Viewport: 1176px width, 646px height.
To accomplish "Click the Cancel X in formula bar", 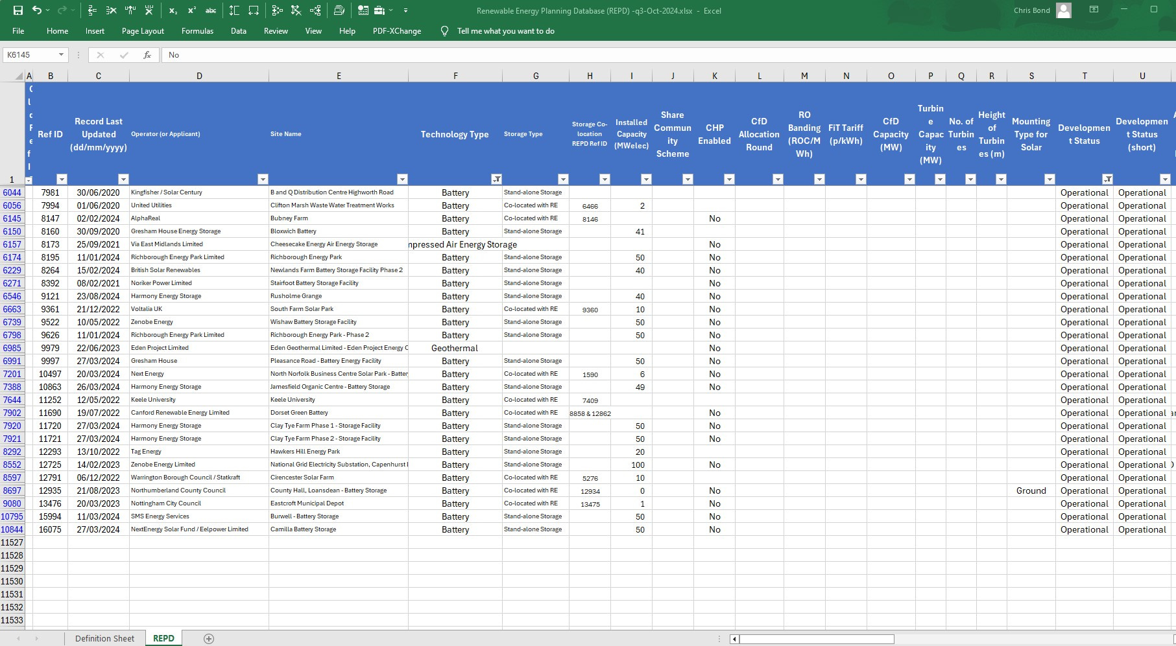I will (100, 55).
